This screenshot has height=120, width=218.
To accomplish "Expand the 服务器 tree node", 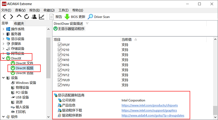I will coord(3,34).
